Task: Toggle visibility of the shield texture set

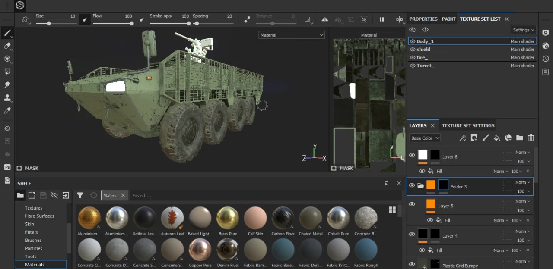Action: (x=413, y=50)
